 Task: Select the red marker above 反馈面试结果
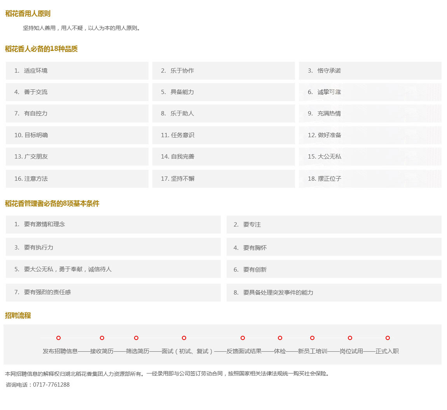243,338
